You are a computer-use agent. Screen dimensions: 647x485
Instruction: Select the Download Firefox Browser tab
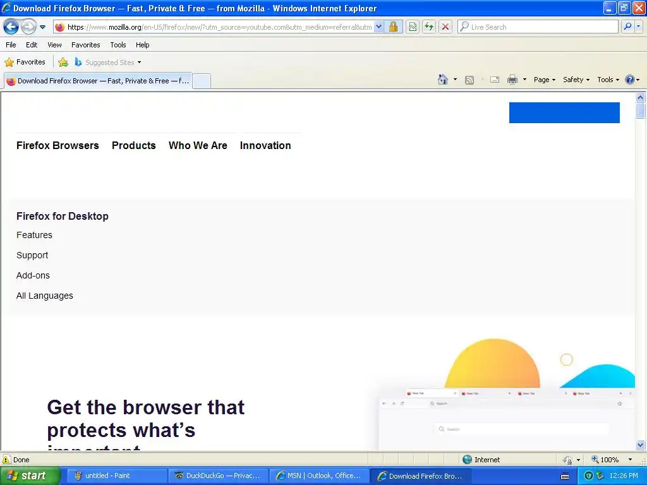(x=98, y=81)
